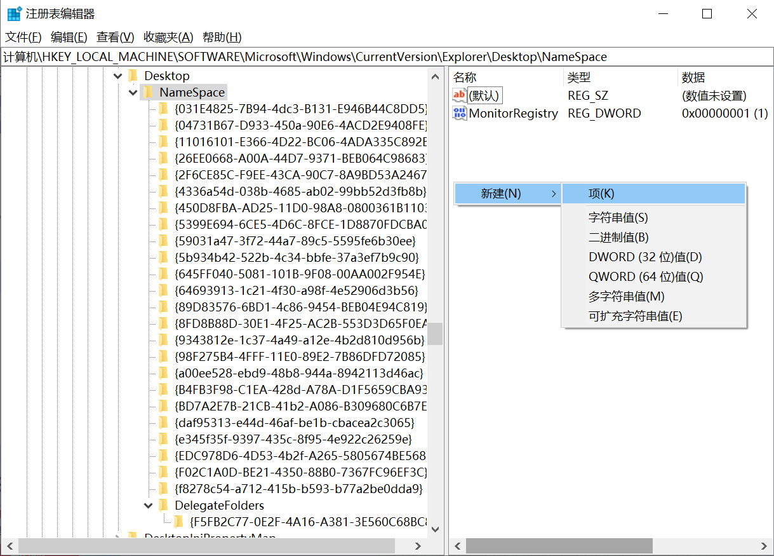Click the MonitorRegistry DWORD value icon
The width and height of the screenshot is (774, 556).
click(459, 113)
